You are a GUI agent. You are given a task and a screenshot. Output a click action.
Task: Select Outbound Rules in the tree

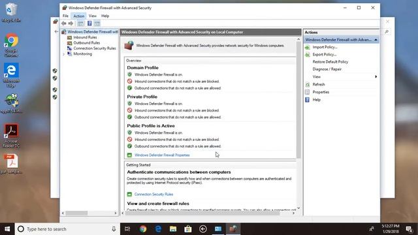tap(87, 42)
